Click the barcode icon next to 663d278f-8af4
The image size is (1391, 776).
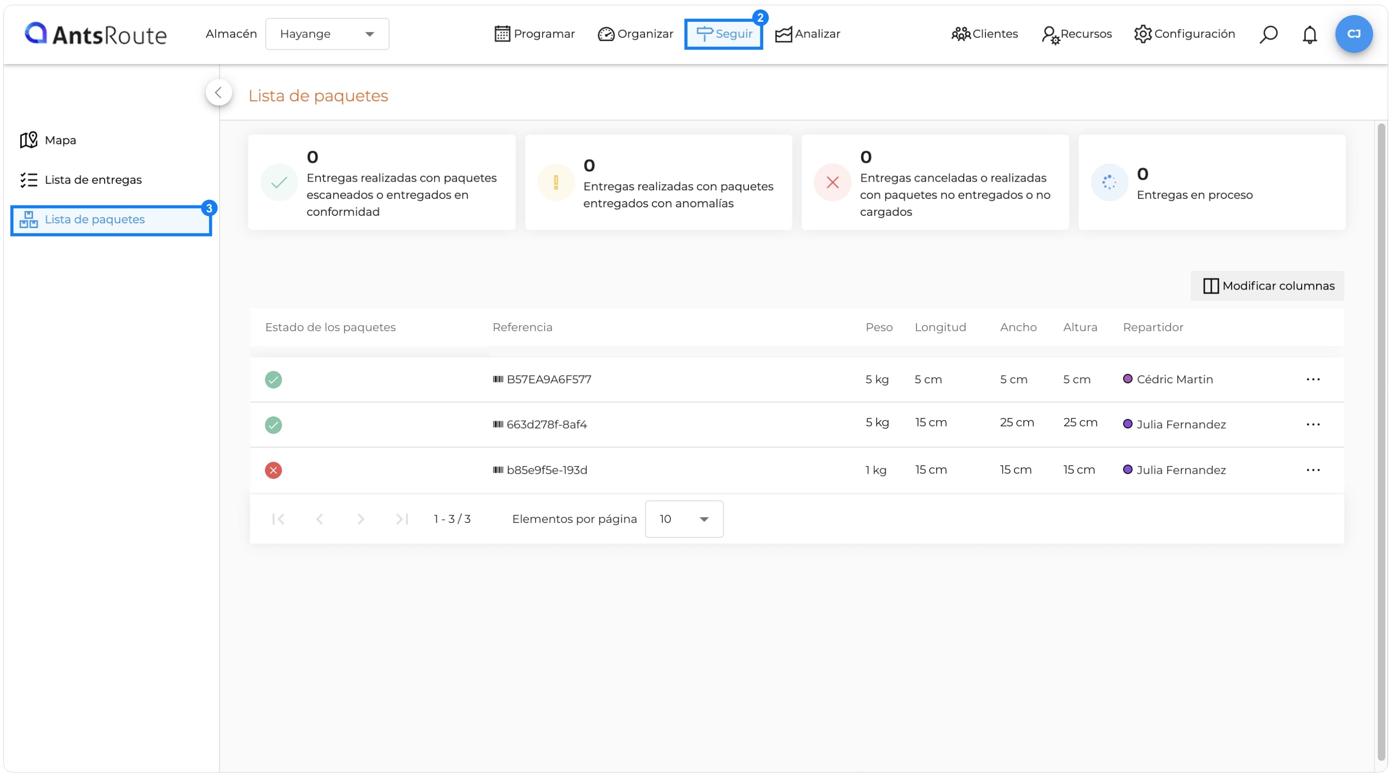[x=498, y=424]
